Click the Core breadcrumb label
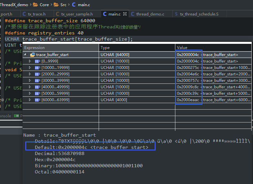This screenshot has height=184, width=253. pos(44,5)
